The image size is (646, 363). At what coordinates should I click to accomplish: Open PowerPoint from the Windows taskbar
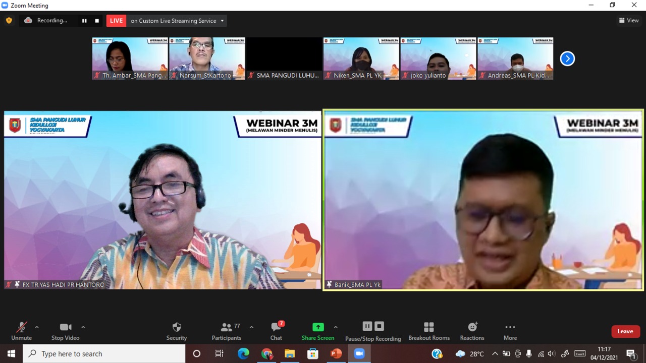(x=336, y=353)
